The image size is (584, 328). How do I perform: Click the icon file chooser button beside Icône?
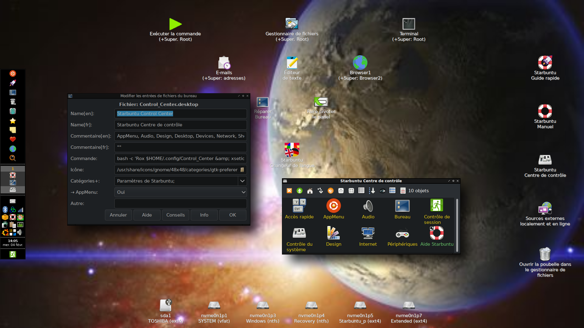[x=242, y=170]
